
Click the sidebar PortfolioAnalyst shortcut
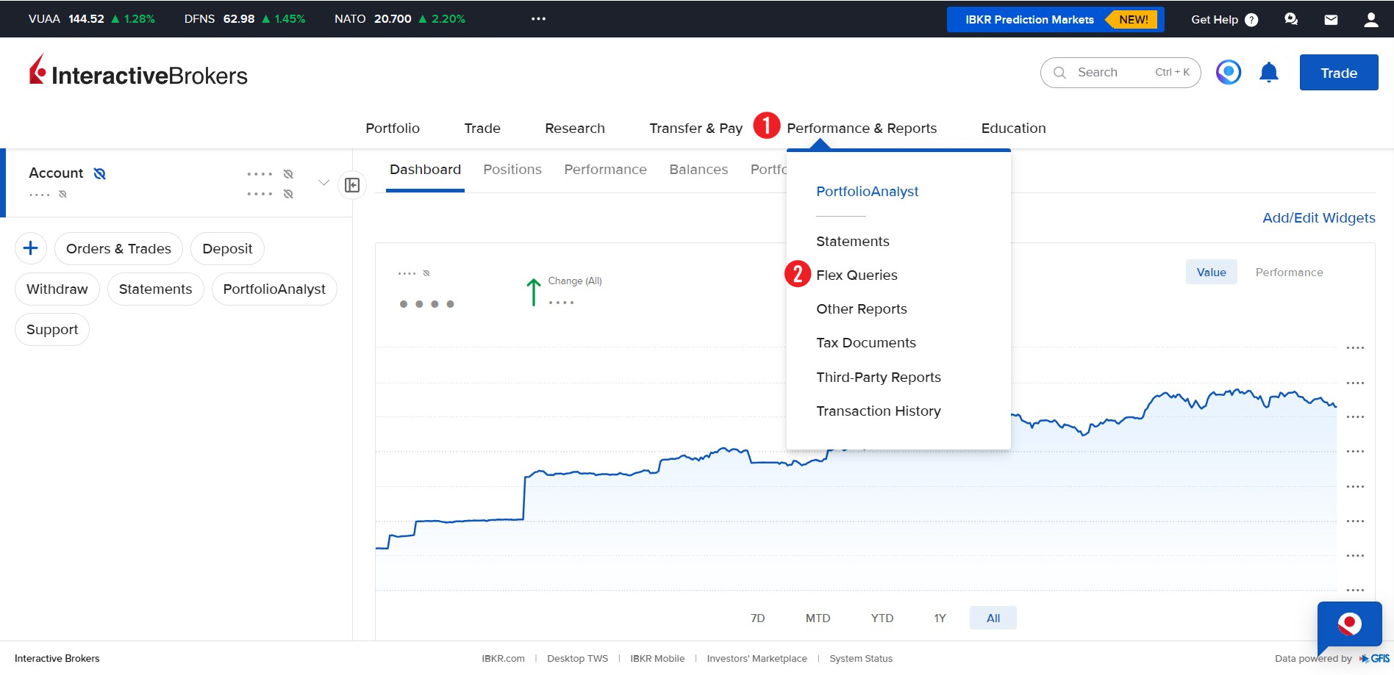(274, 289)
